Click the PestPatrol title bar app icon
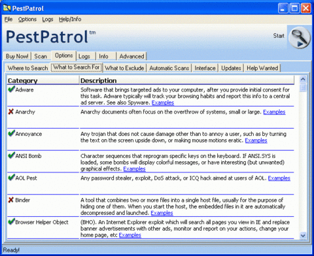The height and width of the screenshot is (256, 314). [7, 8]
